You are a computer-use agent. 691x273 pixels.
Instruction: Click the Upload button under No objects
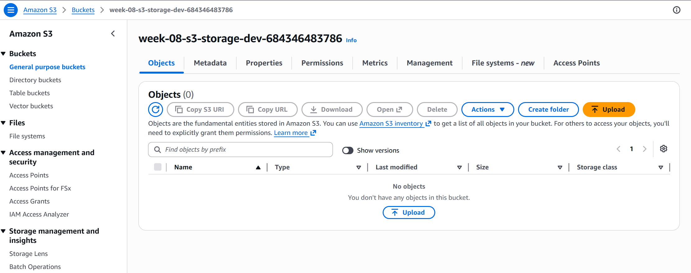409,213
